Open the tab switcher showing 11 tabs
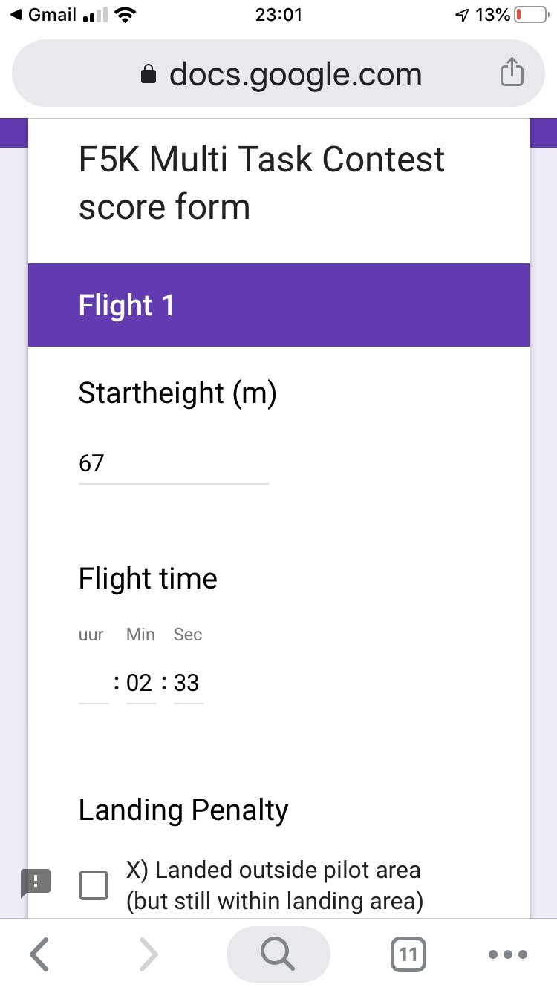 [408, 954]
